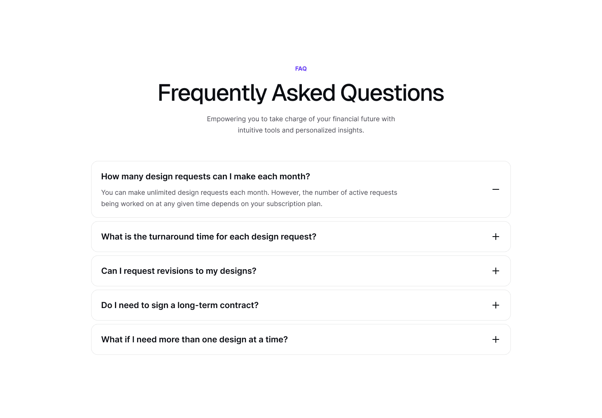602x418 pixels.
Task: Select the minus sign to close open answer
Action: (496, 189)
